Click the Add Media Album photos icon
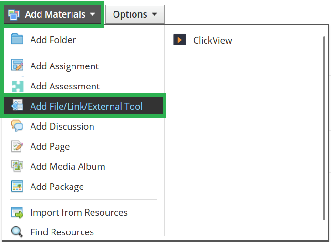 point(17,166)
